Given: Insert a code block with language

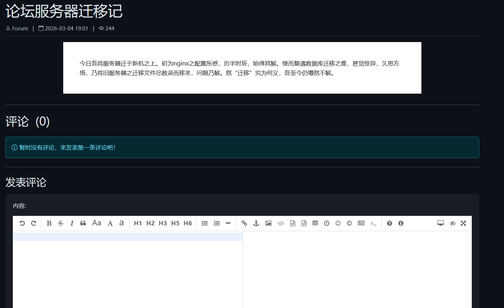Looking at the screenshot, I should click(x=304, y=223).
